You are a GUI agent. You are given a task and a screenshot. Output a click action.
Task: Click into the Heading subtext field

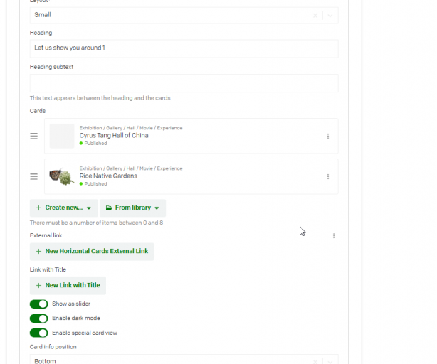(184, 83)
